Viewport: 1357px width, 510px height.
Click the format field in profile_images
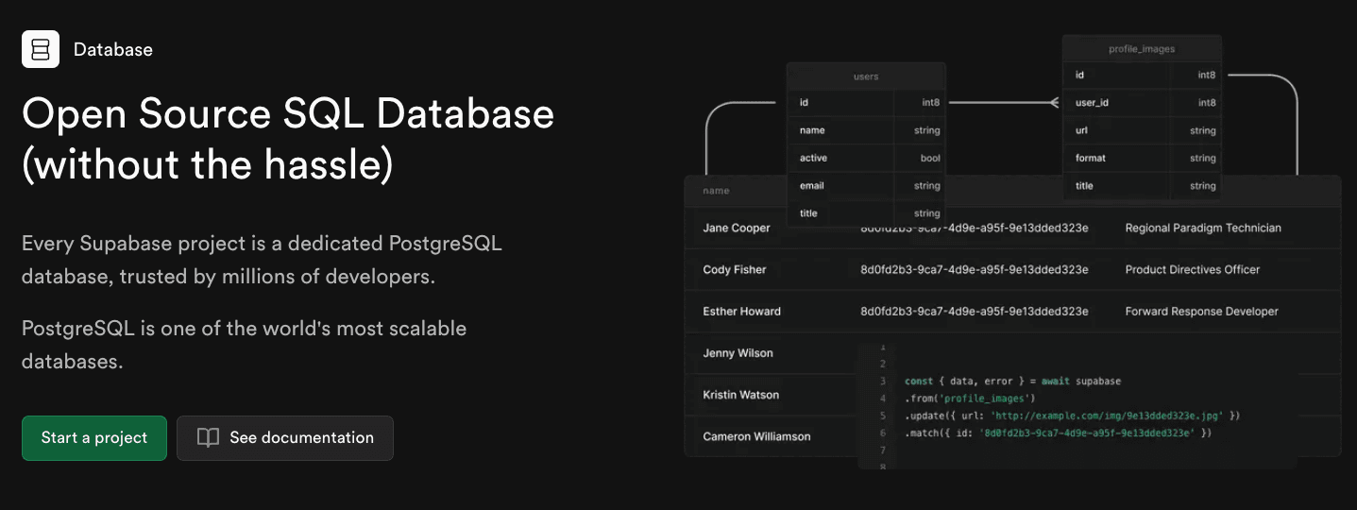coord(1091,158)
